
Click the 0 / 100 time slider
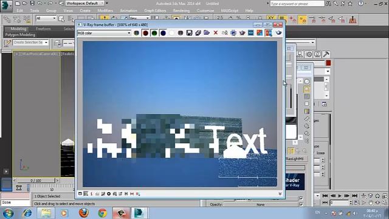point(36,181)
